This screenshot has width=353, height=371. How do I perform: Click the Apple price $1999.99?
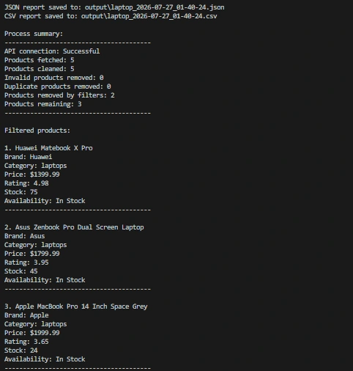45,333
